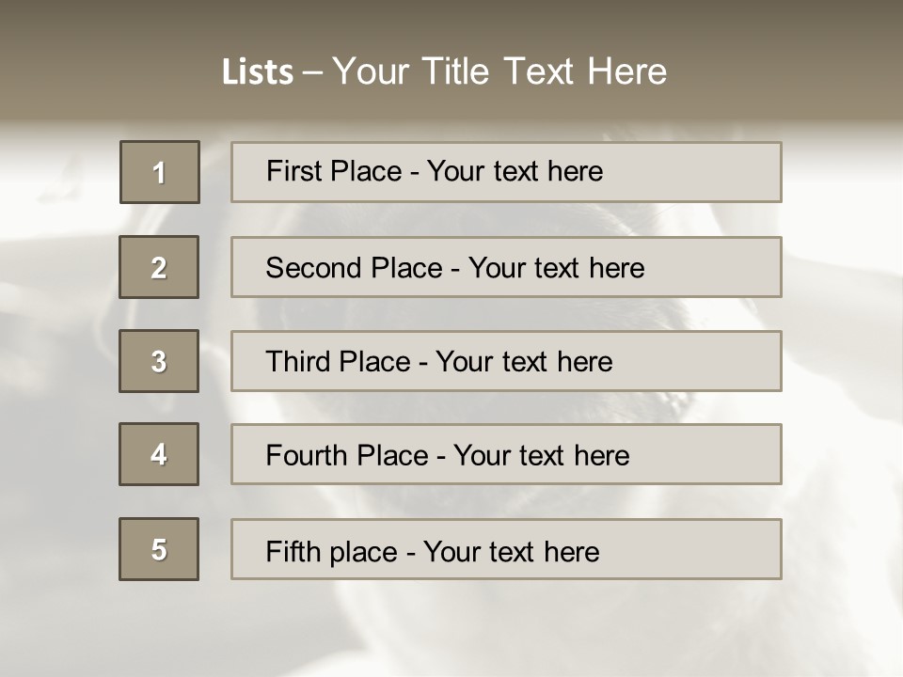Viewport: 903px width, 677px height.
Task: Click "Your text here" in the Fifth place row
Action: pos(511,551)
